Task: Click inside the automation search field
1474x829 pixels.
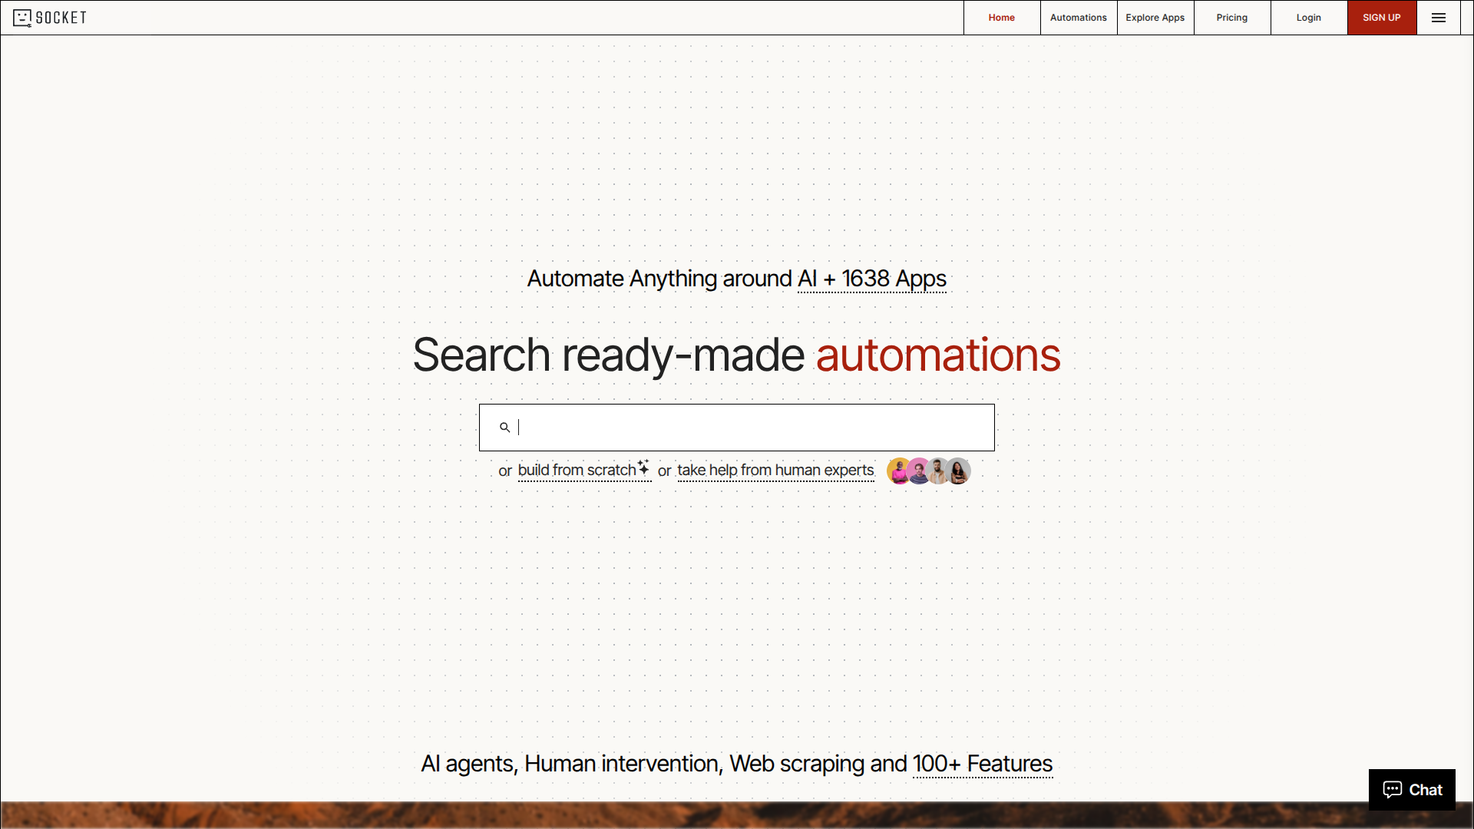Action: [736, 428]
